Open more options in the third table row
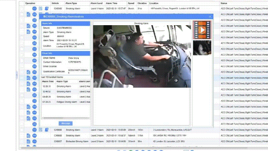The height and width of the screenshot is (151, 268). point(34,20)
